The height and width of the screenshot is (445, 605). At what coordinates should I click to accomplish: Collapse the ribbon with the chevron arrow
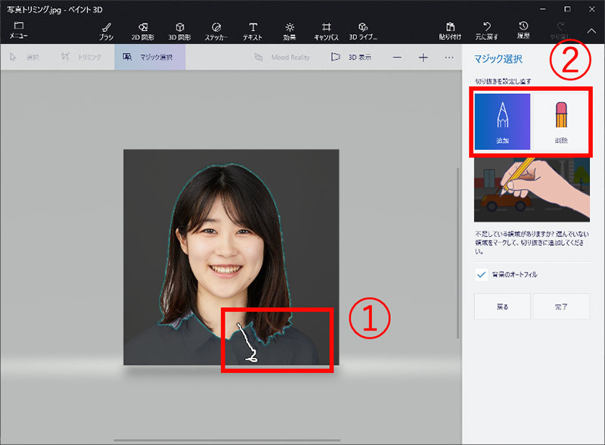point(591,30)
